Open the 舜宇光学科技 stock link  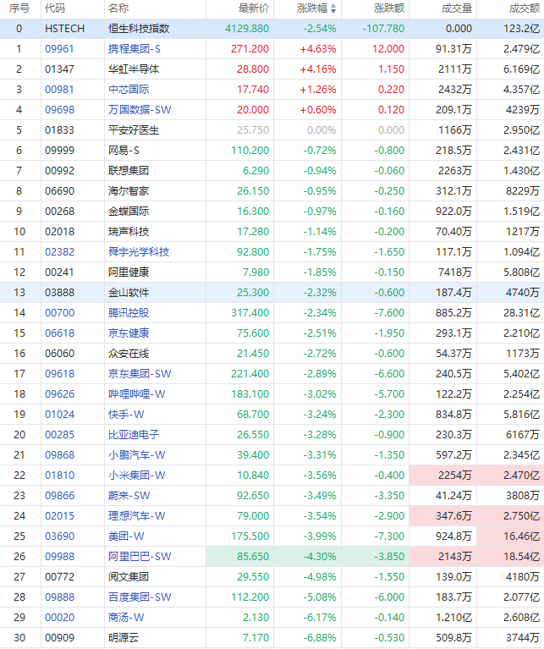point(139,251)
